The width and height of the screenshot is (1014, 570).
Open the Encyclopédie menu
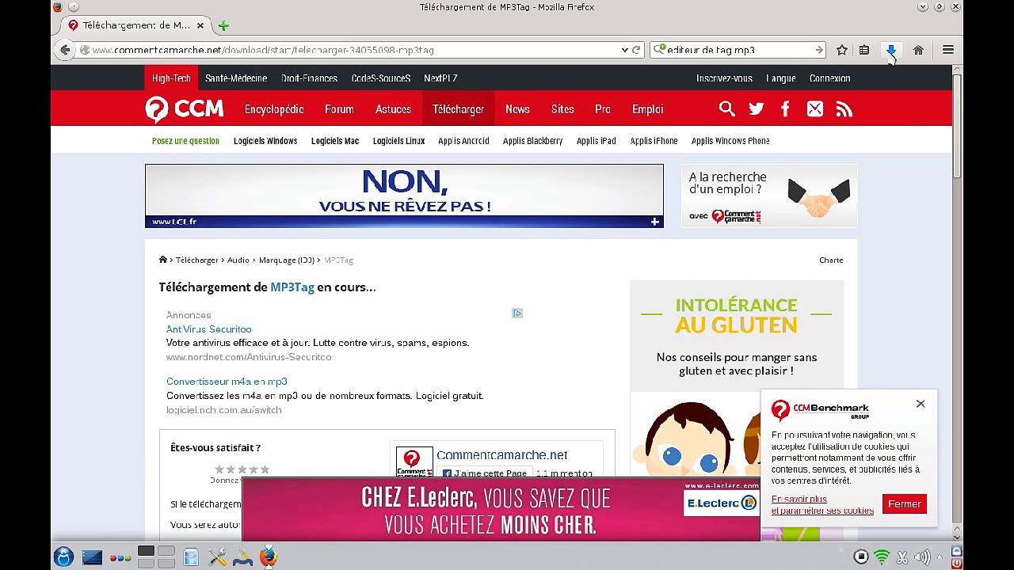[x=274, y=109]
